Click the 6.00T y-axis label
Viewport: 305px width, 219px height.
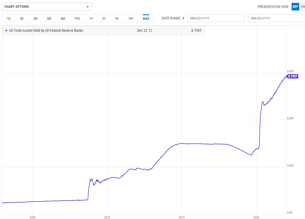[290, 118]
